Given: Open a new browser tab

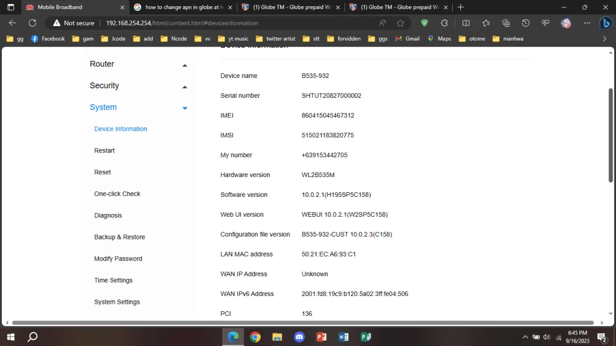Looking at the screenshot, I should point(460,7).
